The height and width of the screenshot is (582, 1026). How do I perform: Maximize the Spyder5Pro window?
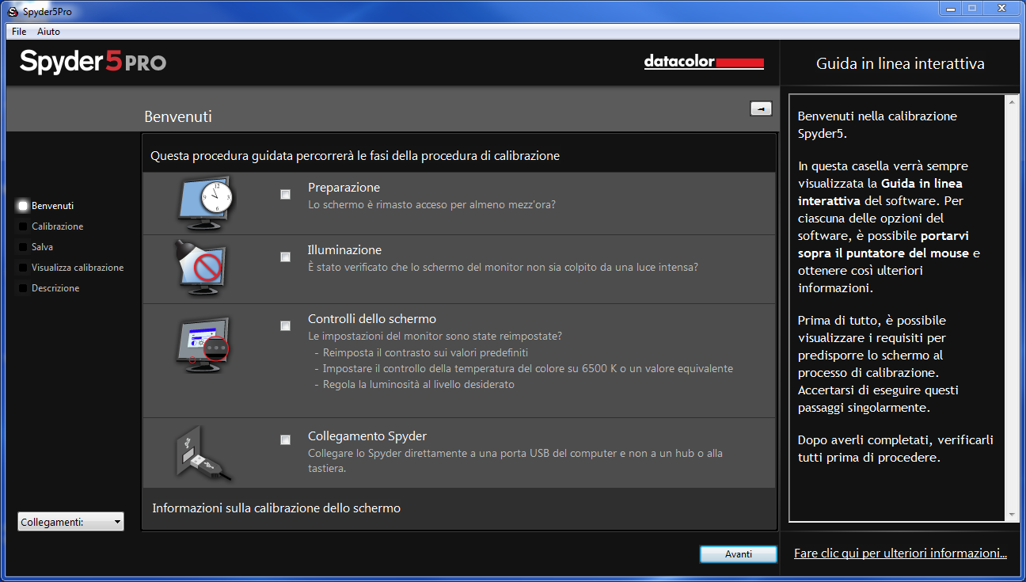click(972, 8)
